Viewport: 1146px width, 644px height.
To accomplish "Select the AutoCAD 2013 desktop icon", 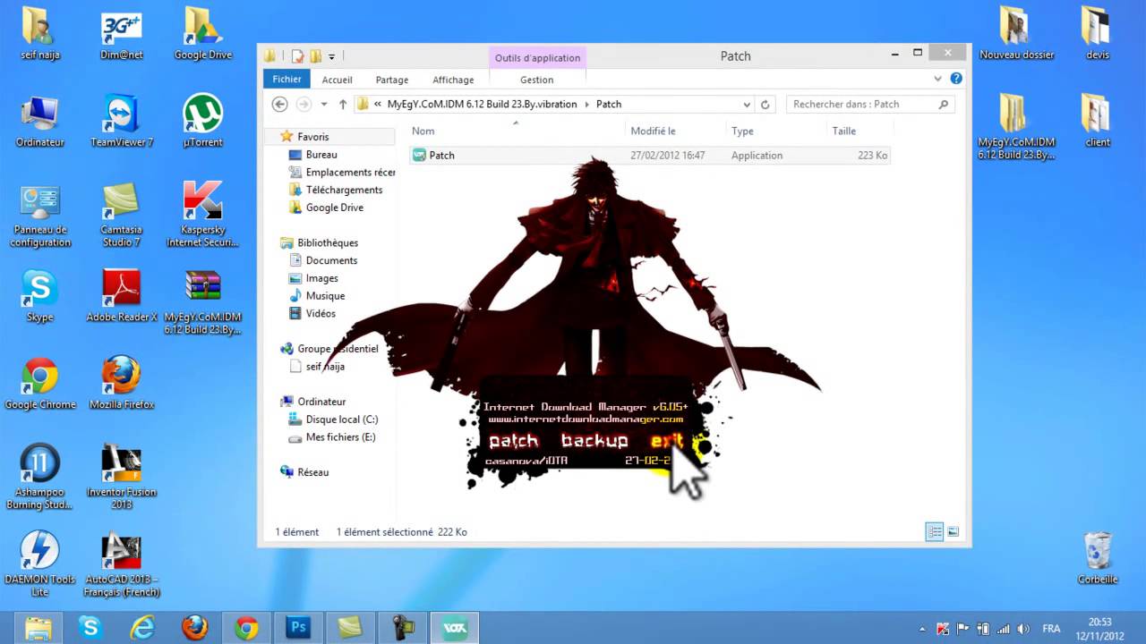I will 122,563.
